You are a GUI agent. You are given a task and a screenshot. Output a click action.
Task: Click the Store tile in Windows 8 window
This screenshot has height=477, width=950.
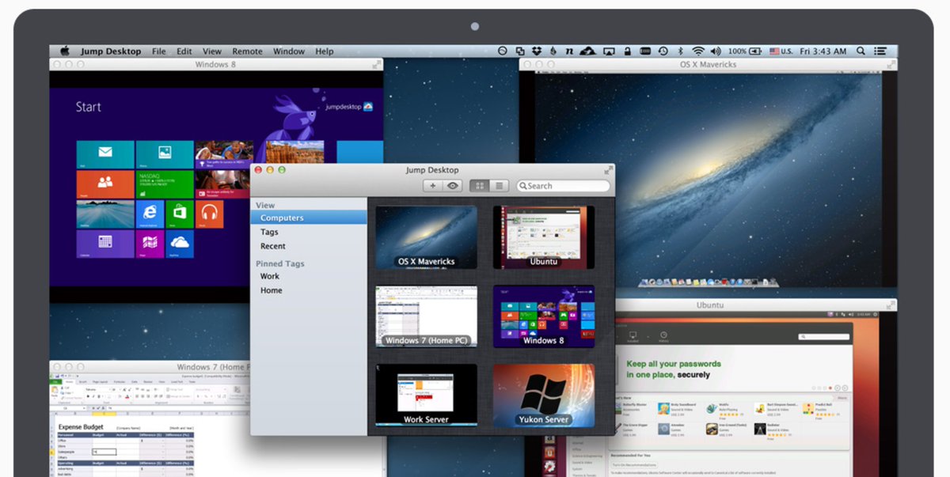180,214
